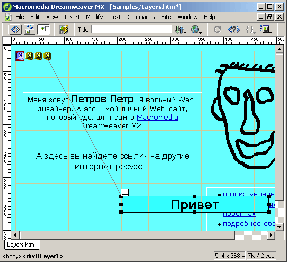
Task: Open Reference panel icon
Action: tap(234, 30)
